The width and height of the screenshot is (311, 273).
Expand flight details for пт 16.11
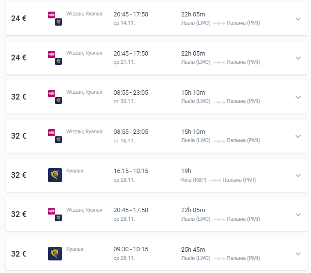[298, 136]
